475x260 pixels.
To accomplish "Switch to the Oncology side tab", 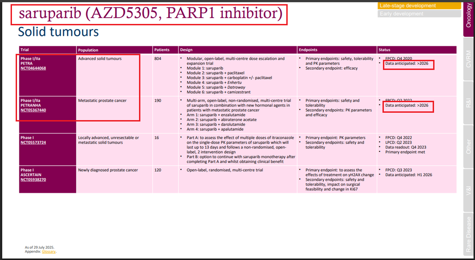I will 469,18.
